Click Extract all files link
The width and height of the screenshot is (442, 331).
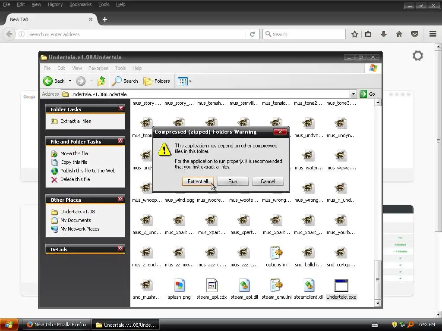(76, 121)
